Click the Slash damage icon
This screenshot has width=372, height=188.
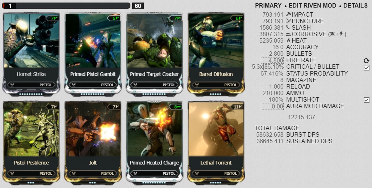pos(288,27)
